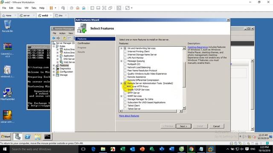Open VMware File menu
The image size is (273, 153).
coord(4,8)
